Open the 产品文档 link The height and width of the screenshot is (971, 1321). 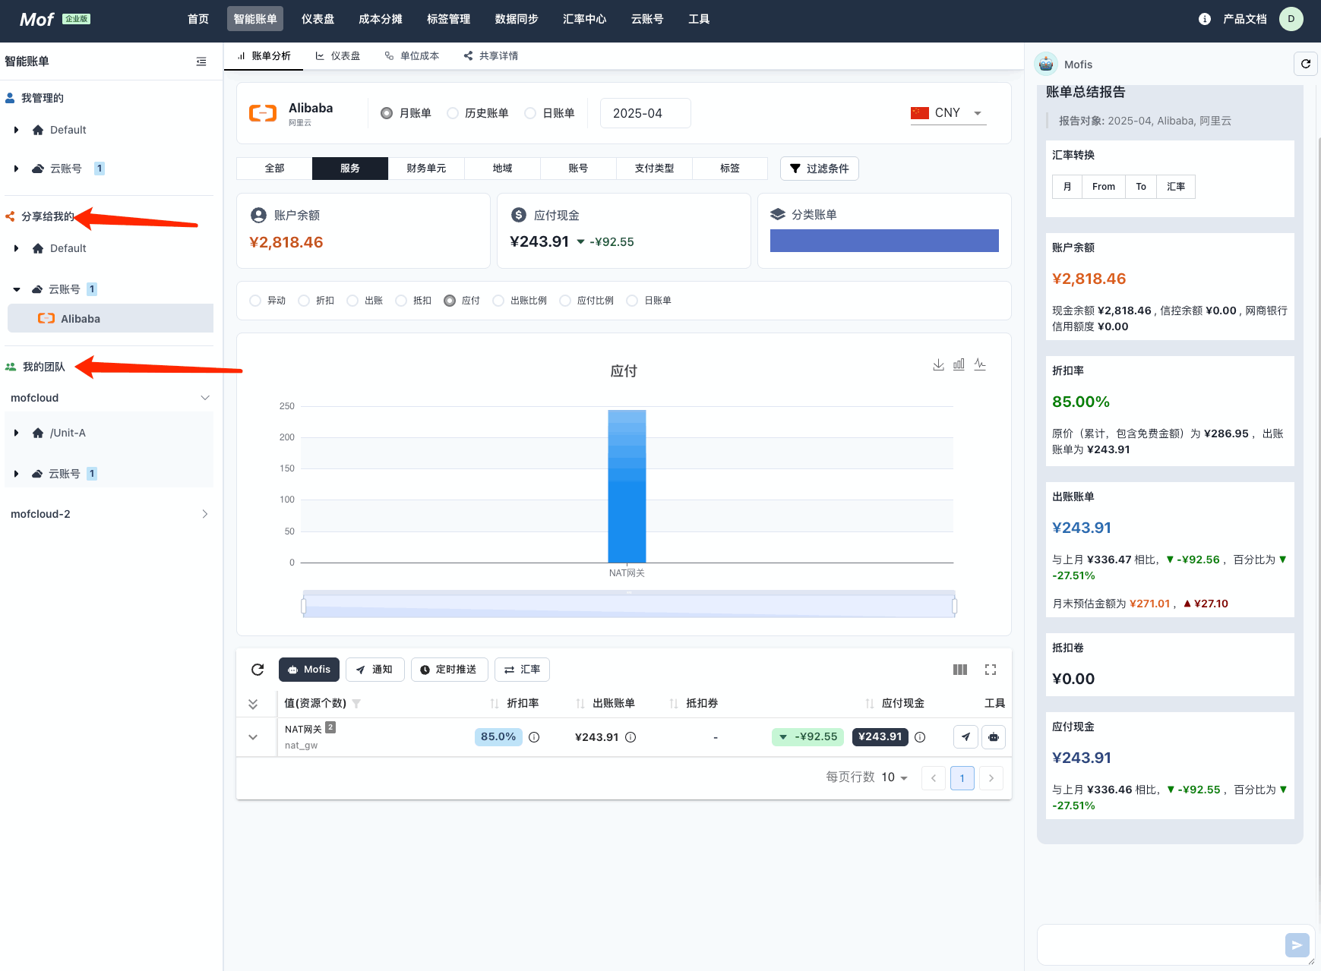[x=1245, y=19]
